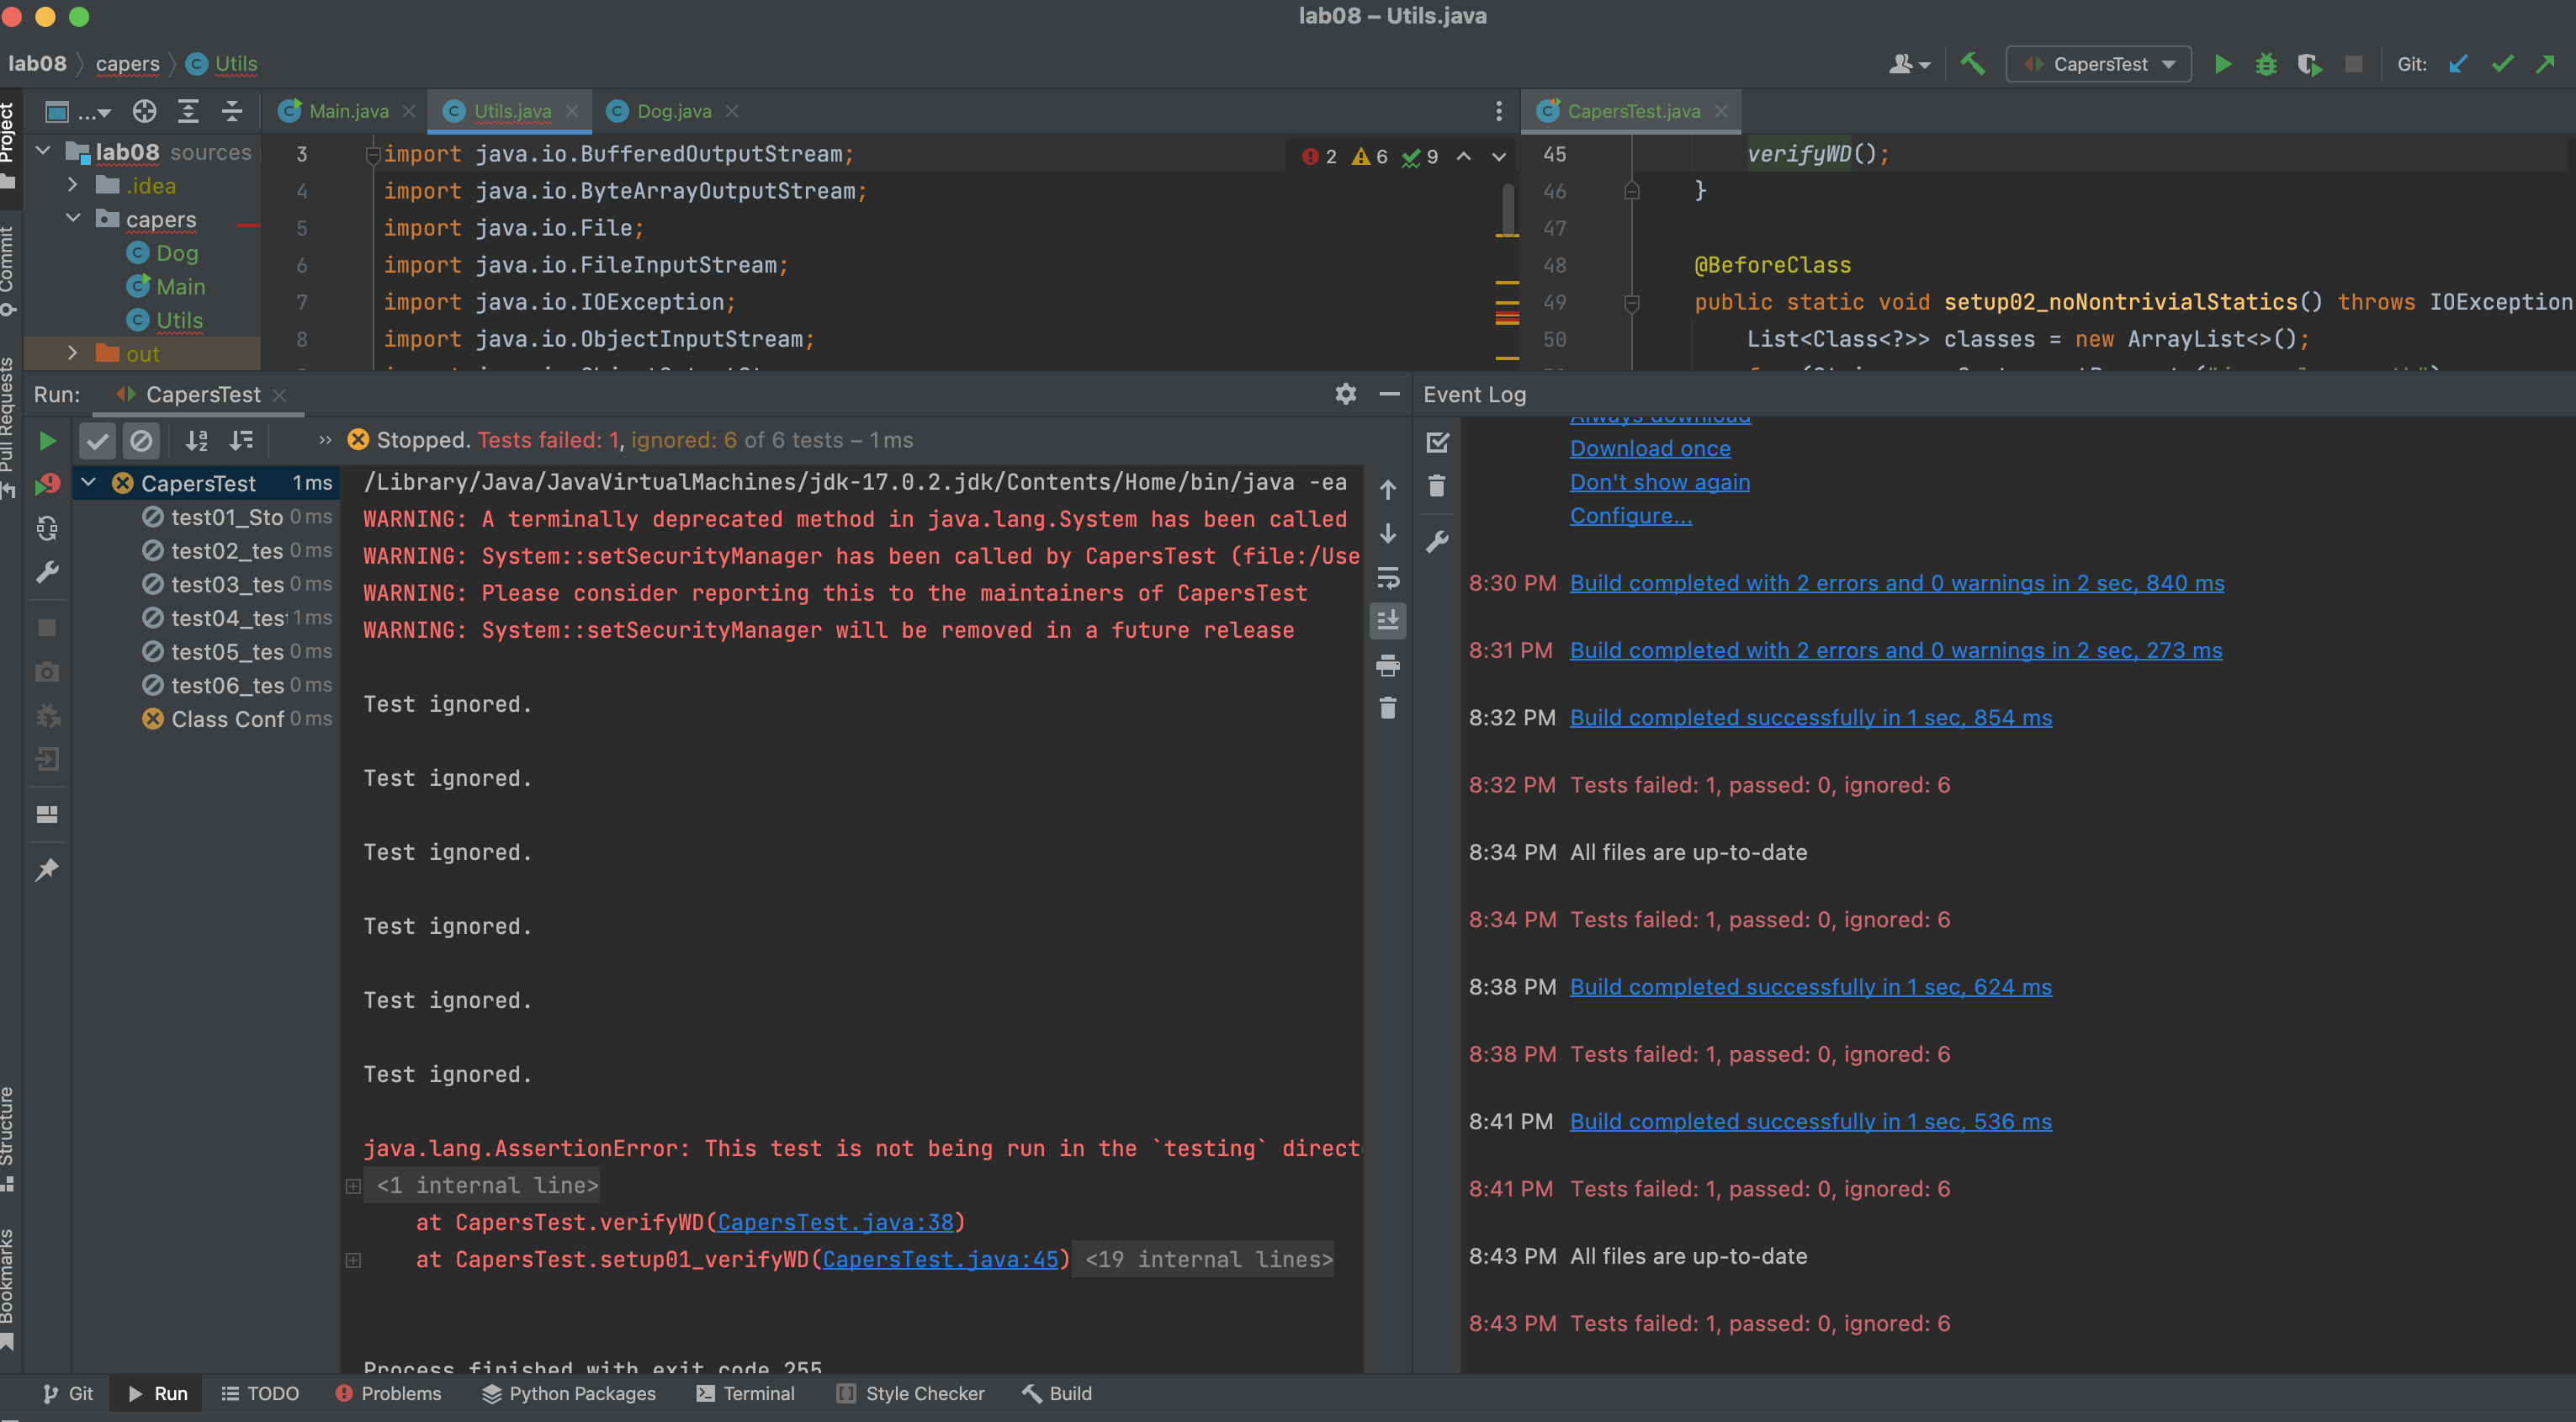Open Run panel settings gear
The width and height of the screenshot is (2576, 1422).
(x=1345, y=394)
